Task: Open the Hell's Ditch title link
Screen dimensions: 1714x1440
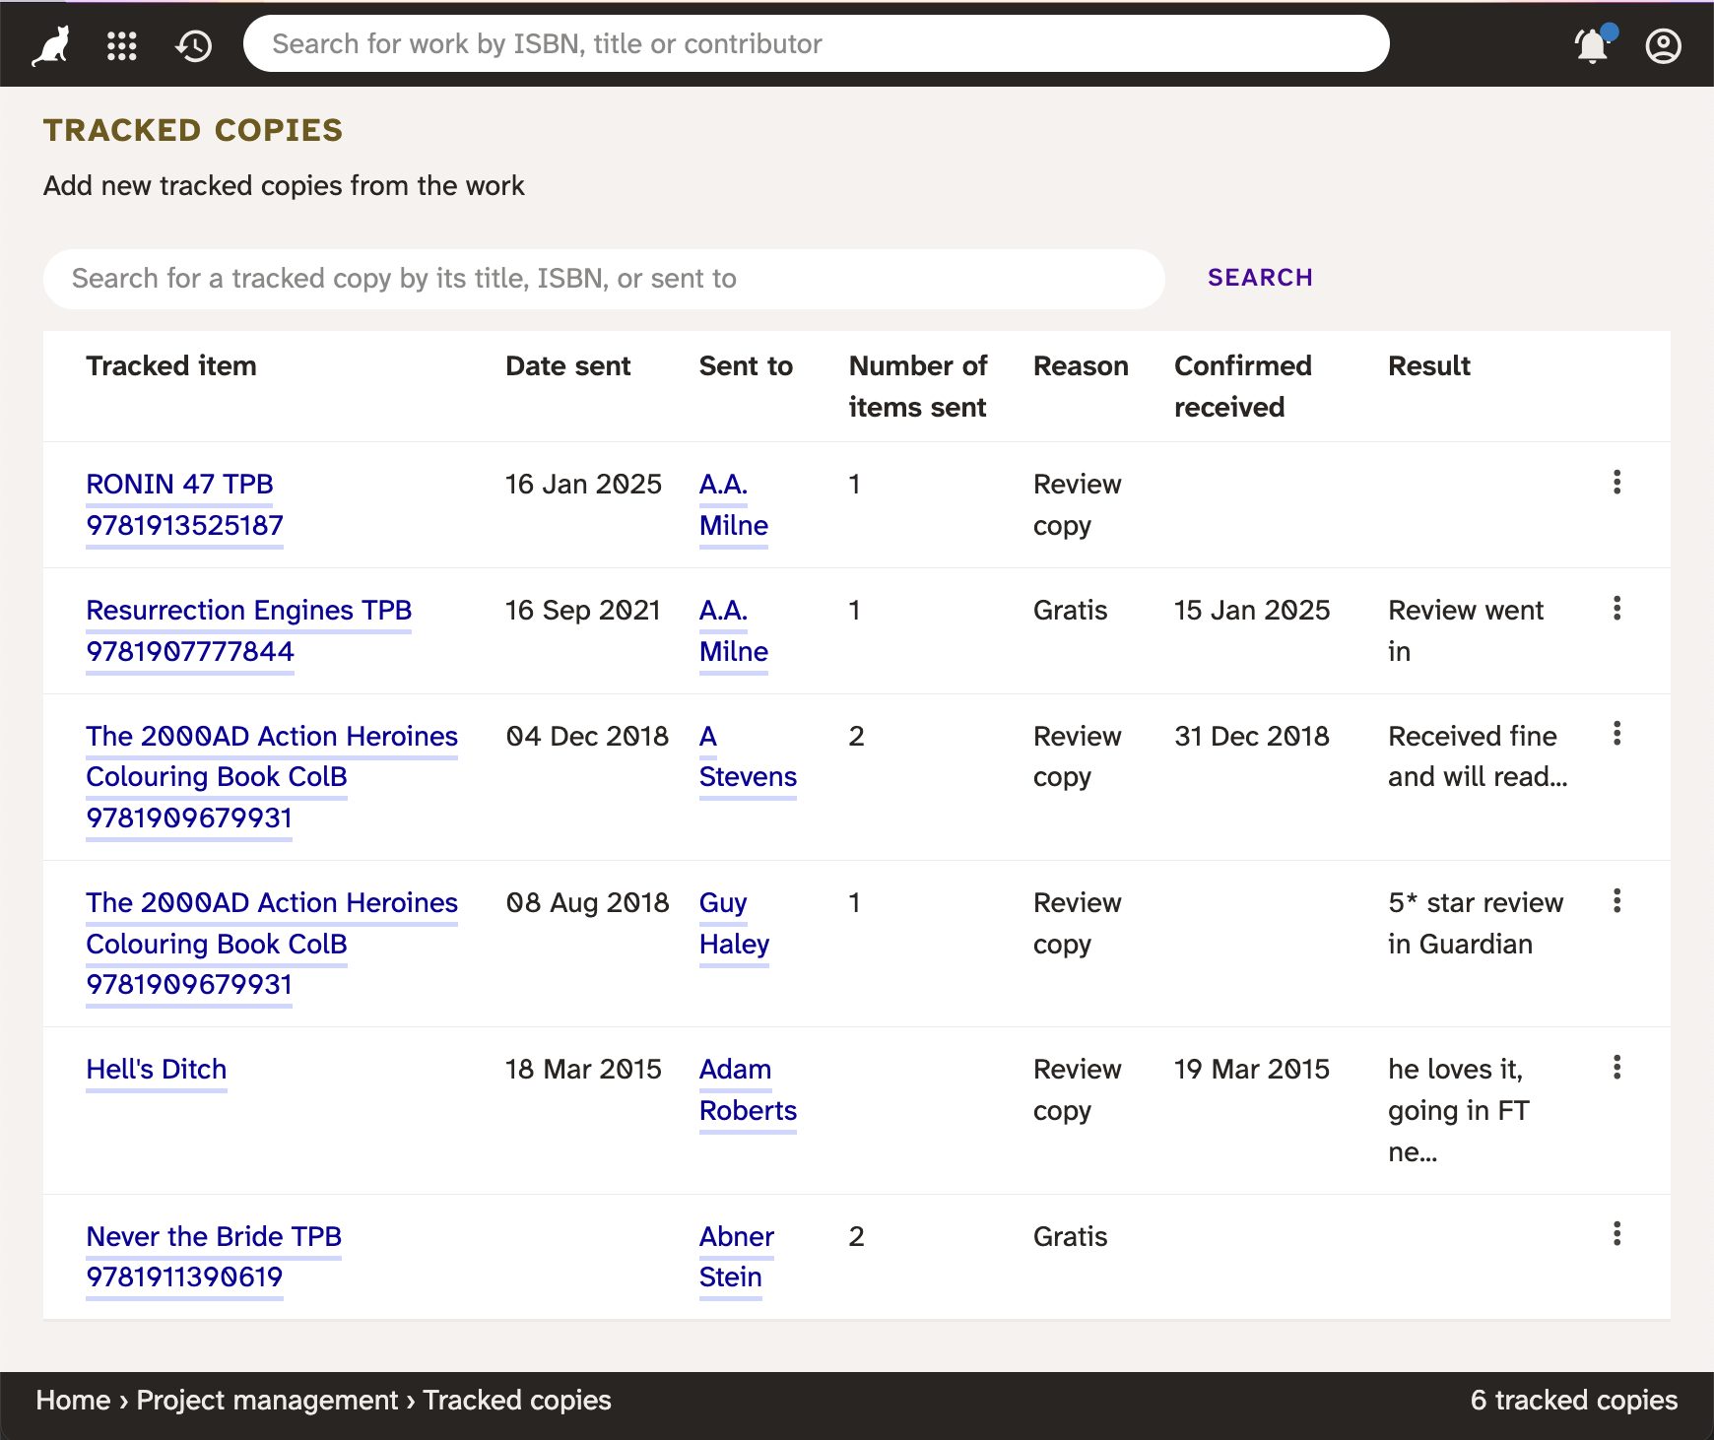Action: pos(157,1069)
